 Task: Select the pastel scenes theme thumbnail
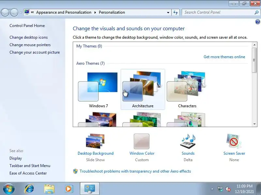[x=187, y=119]
